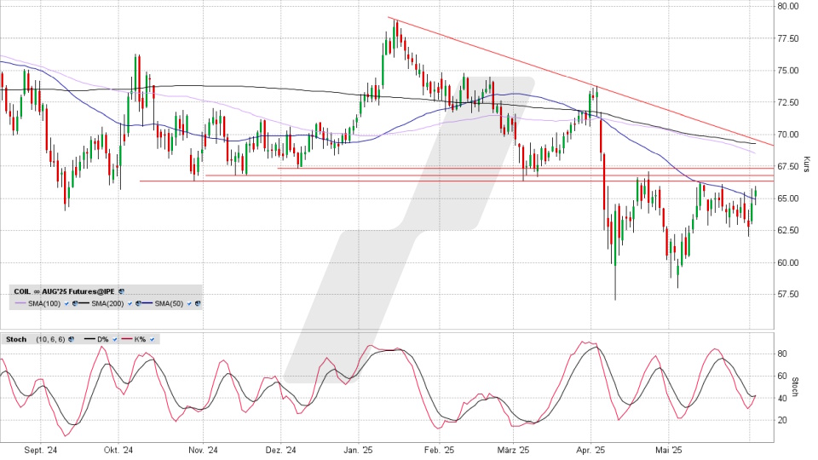Open settings icon beside SMA(200) legend entry

pos(138,303)
